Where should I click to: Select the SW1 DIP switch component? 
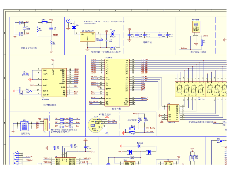(24, 126)
